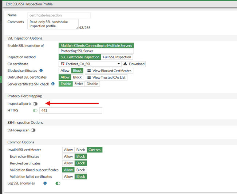The height and width of the screenshot is (194, 237).
Task: Set Invalid SSL certificates to Block
Action: coord(81,150)
